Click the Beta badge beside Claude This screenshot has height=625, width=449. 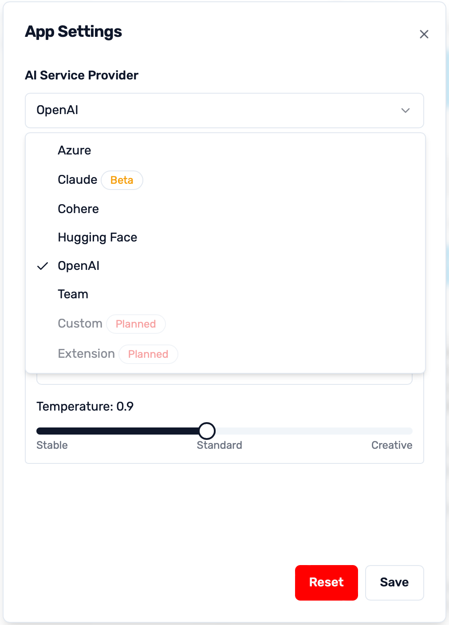122,180
